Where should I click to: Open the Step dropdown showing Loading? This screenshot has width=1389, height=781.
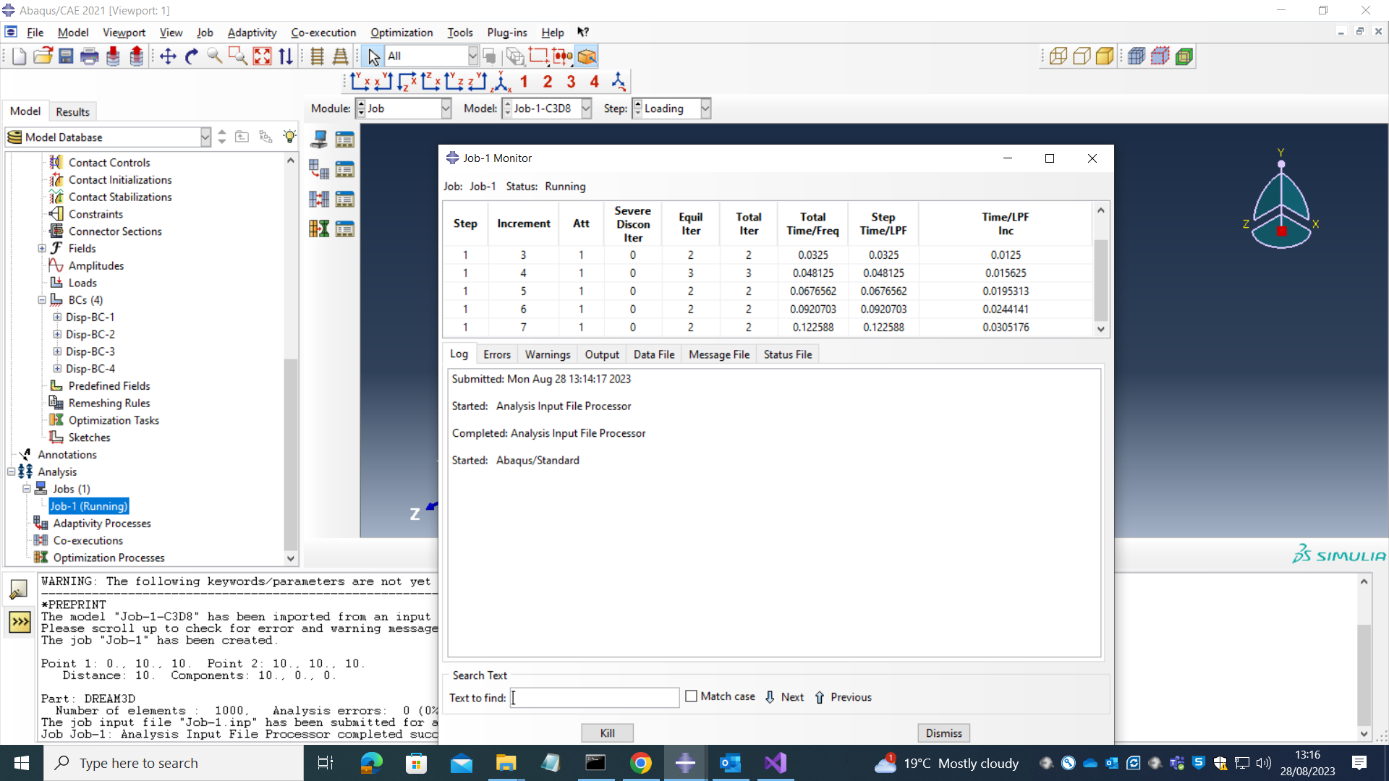point(705,108)
